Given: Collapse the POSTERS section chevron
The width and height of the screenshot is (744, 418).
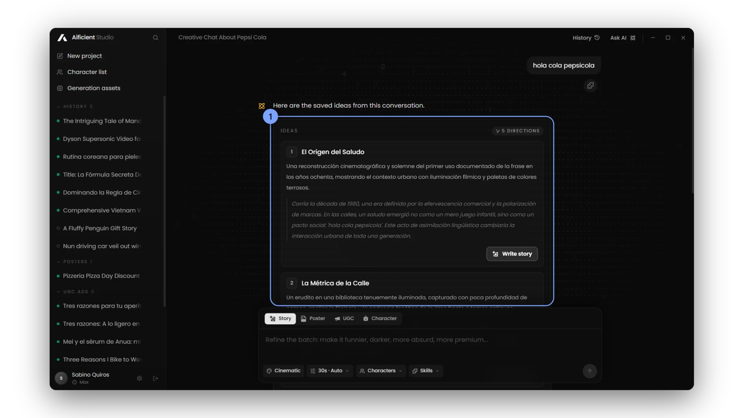Looking at the screenshot, I should 59,262.
